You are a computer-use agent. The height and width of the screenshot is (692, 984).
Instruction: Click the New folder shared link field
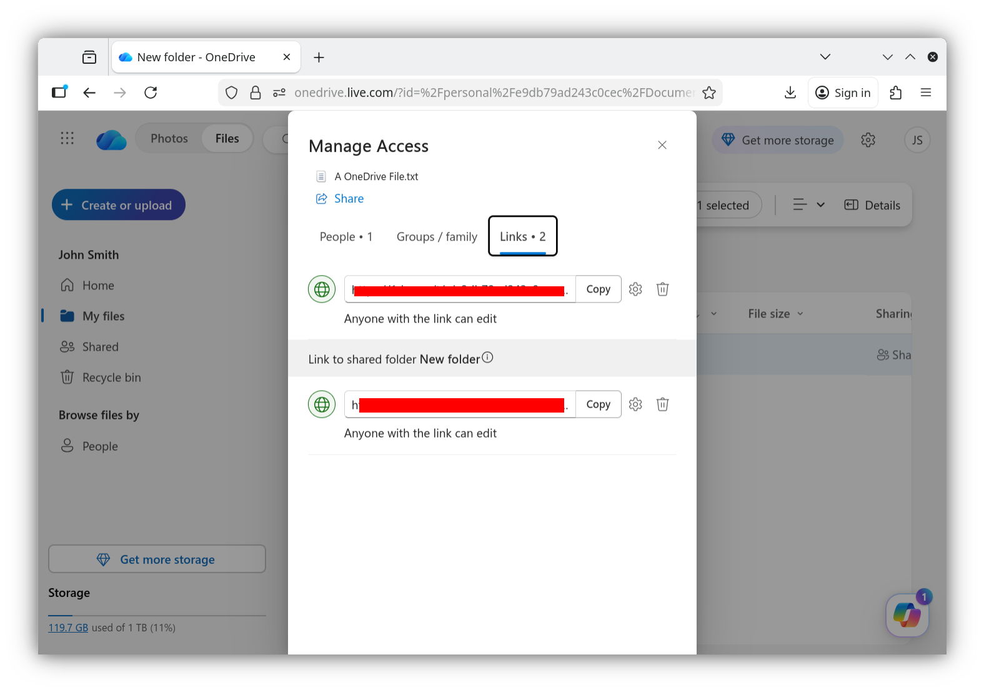coord(460,404)
